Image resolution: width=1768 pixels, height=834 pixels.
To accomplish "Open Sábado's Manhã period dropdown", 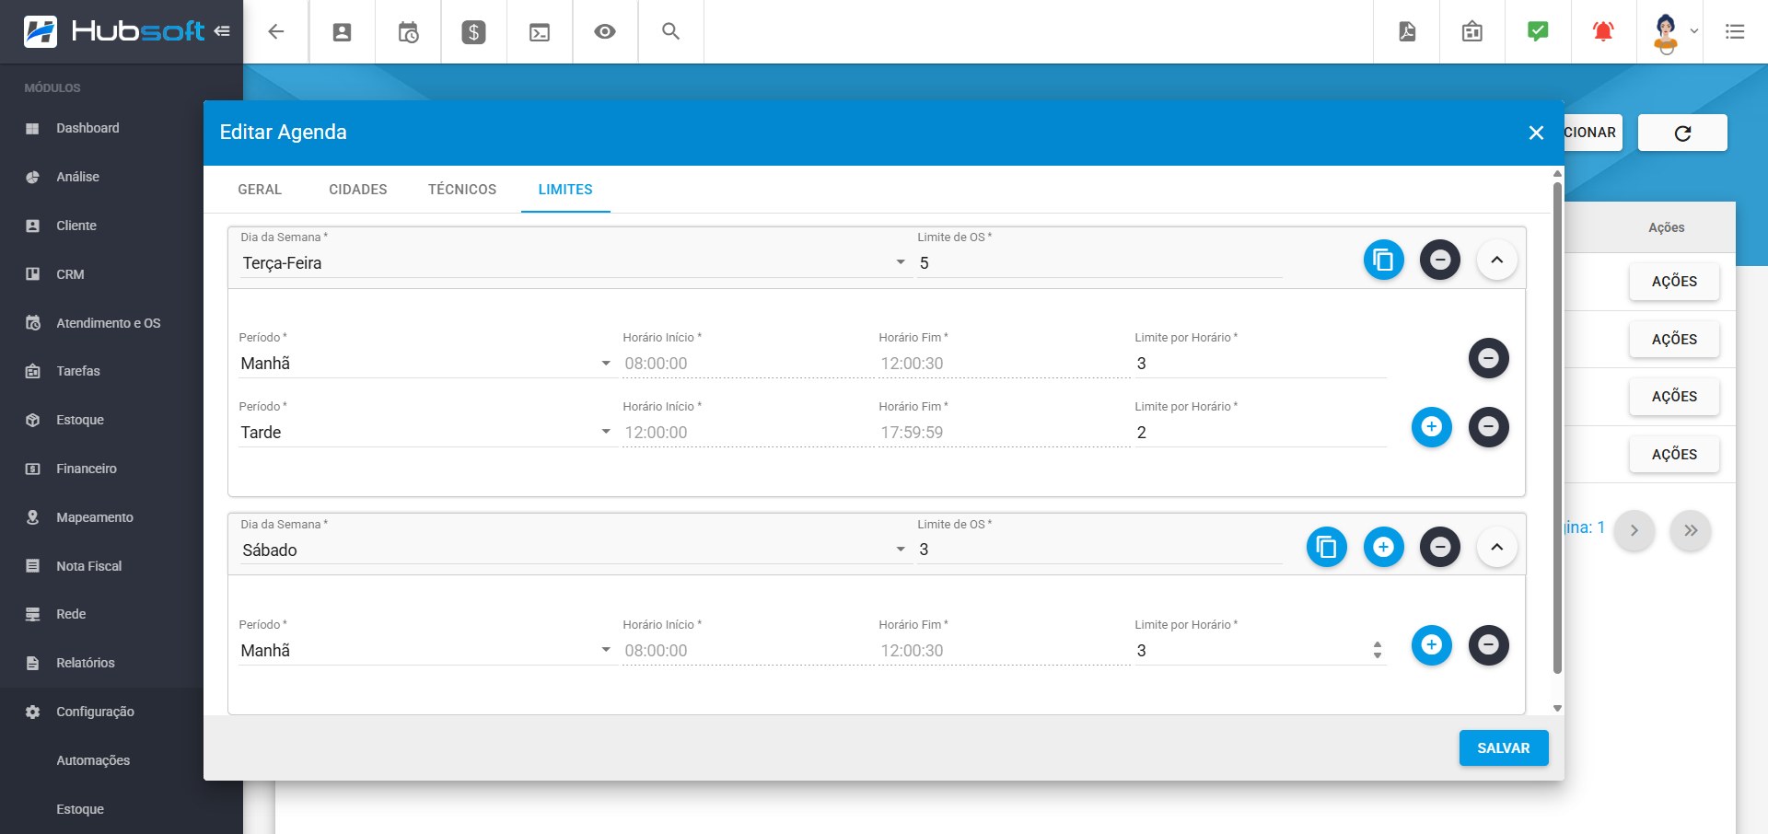I will pos(426,651).
